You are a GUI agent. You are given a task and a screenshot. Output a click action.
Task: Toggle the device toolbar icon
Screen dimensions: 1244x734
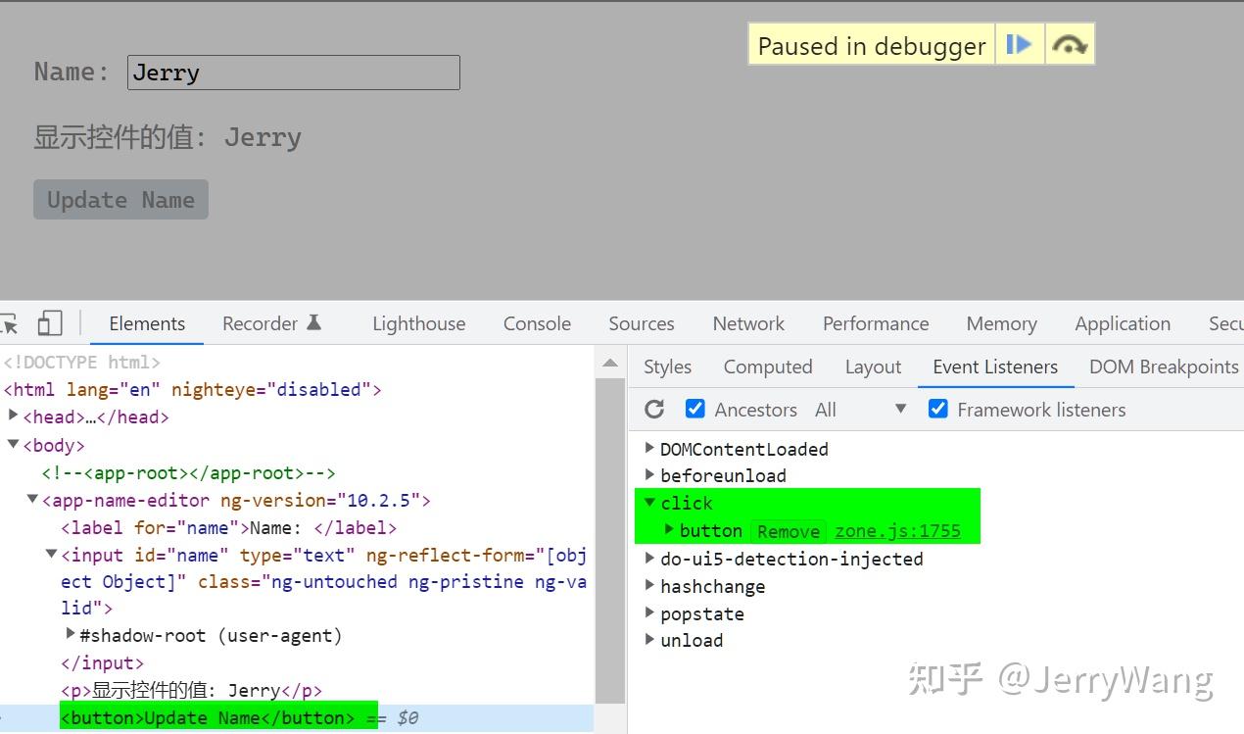point(50,322)
